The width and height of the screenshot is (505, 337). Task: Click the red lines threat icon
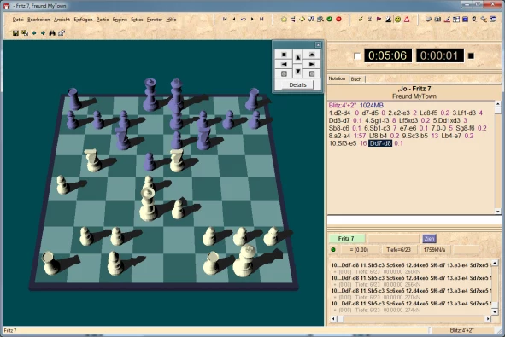click(x=293, y=20)
